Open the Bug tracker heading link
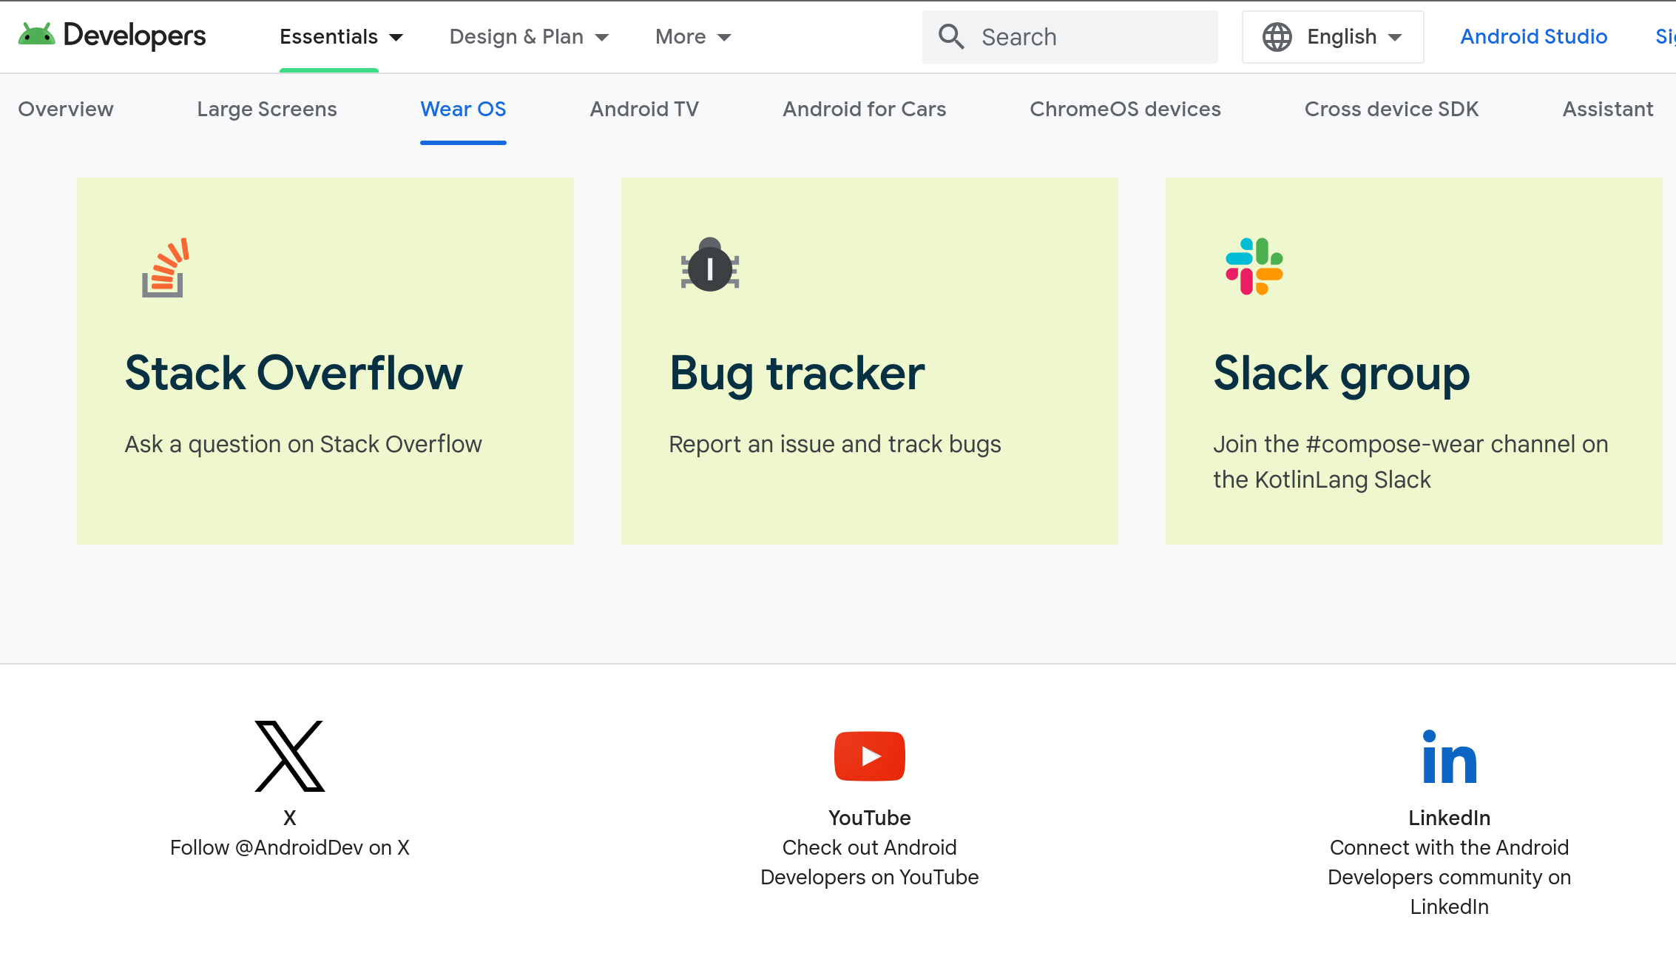Viewport: 1676px width, 962px height. pyautogui.click(x=797, y=374)
